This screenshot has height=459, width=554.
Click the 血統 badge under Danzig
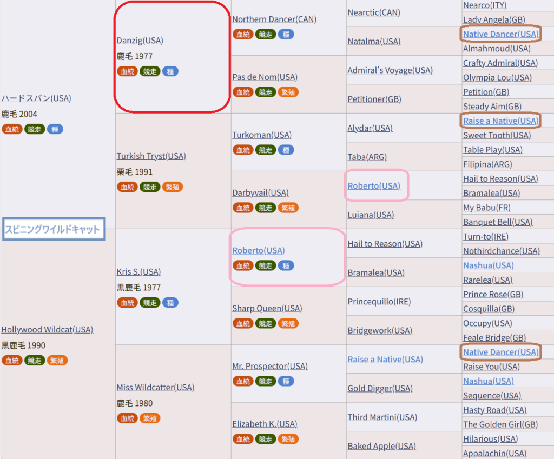pos(127,71)
